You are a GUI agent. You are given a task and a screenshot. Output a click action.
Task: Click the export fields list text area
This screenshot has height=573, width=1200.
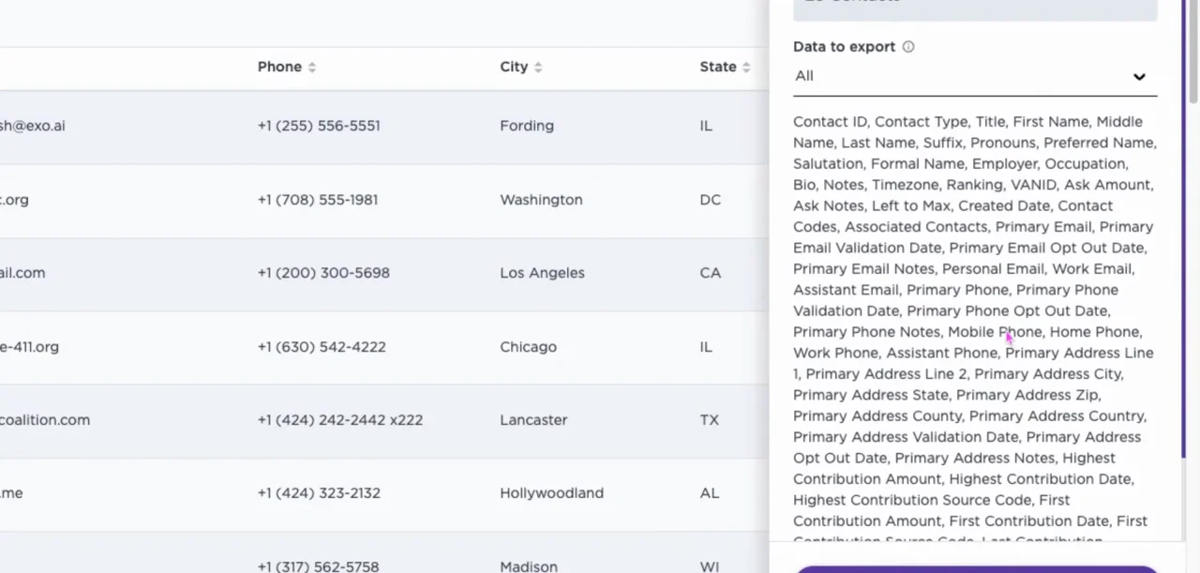click(974, 321)
